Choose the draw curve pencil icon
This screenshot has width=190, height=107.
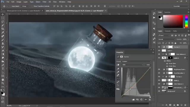click(118, 82)
